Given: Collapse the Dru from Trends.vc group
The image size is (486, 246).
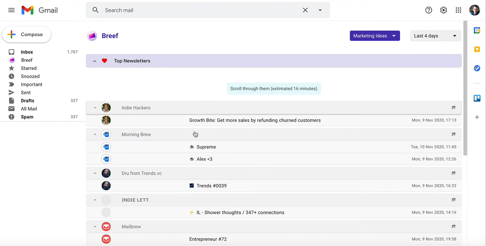Looking at the screenshot, I should pyautogui.click(x=95, y=173).
